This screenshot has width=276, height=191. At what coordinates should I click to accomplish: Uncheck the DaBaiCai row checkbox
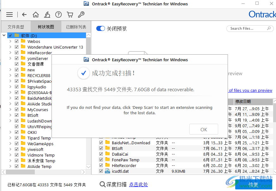101,154
